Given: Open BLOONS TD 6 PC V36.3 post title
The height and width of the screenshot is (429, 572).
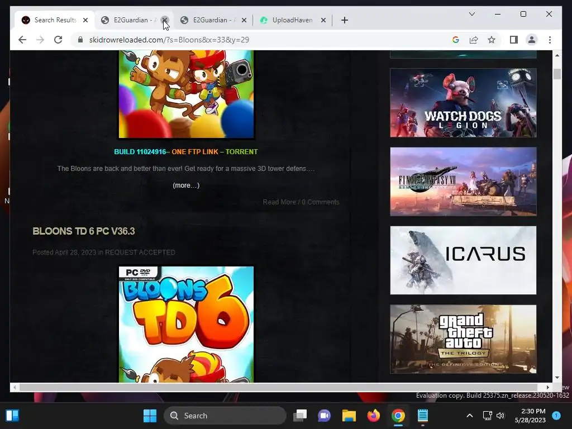Looking at the screenshot, I should point(84,231).
